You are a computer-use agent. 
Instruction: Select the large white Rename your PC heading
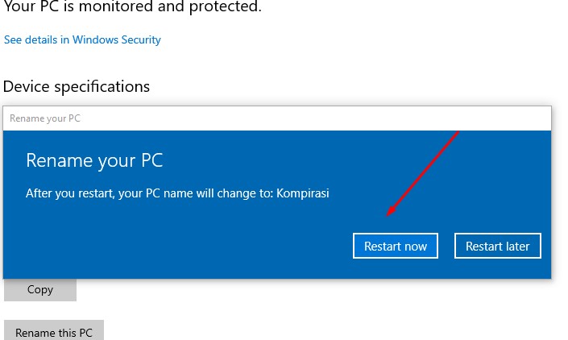coord(94,160)
